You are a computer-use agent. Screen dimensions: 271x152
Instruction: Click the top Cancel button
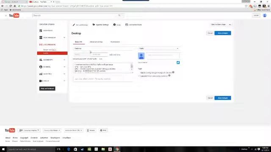tap(210, 33)
